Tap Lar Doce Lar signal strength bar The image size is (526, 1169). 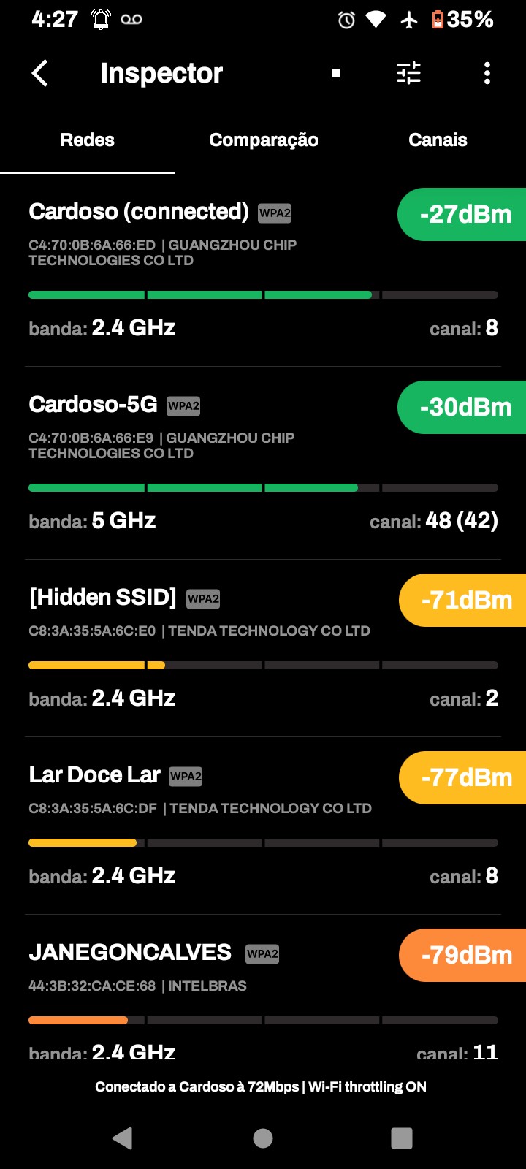coord(263,842)
